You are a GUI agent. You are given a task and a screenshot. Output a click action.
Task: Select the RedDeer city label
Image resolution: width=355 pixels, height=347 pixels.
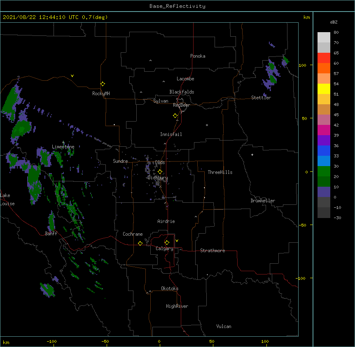[x=182, y=105]
